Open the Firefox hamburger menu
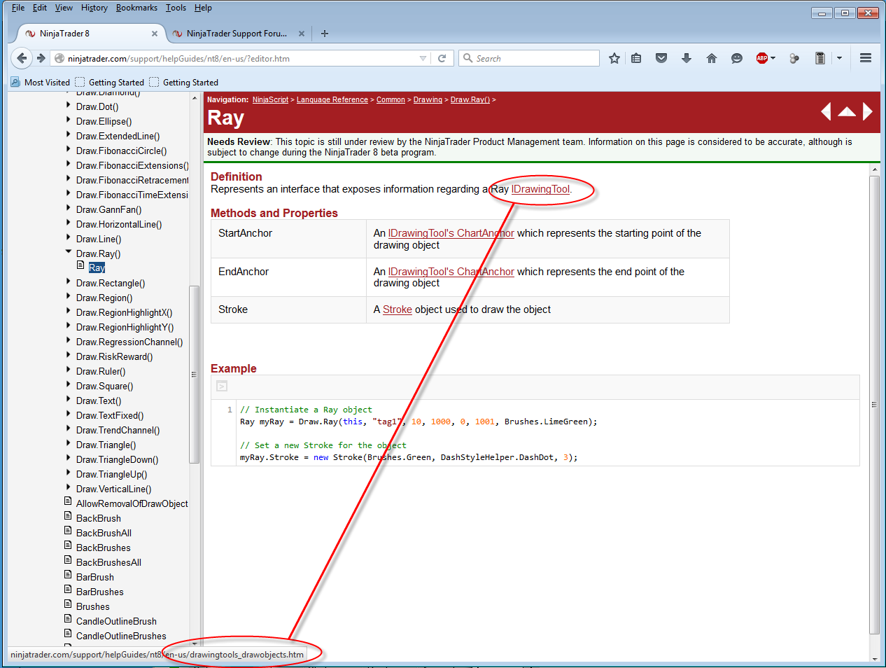The image size is (886, 668). 866,58
